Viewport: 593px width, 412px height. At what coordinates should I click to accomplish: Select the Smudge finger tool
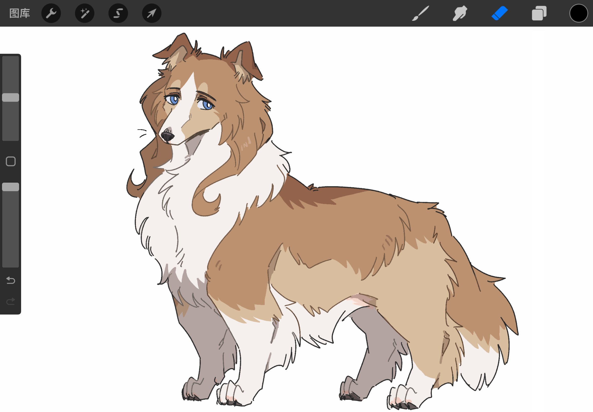pyautogui.click(x=460, y=13)
